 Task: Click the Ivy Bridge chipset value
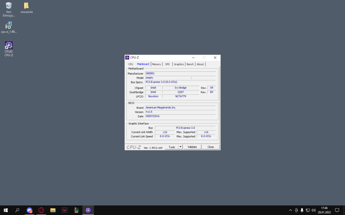tap(181, 88)
